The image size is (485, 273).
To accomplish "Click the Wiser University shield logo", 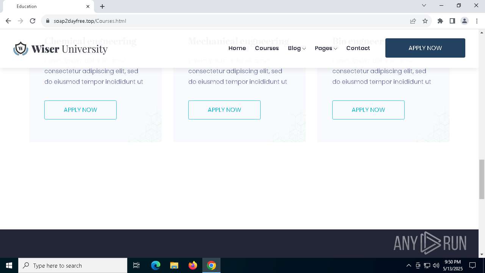I will 20,49.
